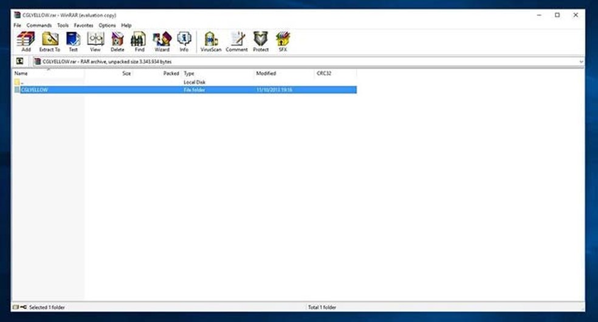Close the WinRAR window

[x=576, y=15]
